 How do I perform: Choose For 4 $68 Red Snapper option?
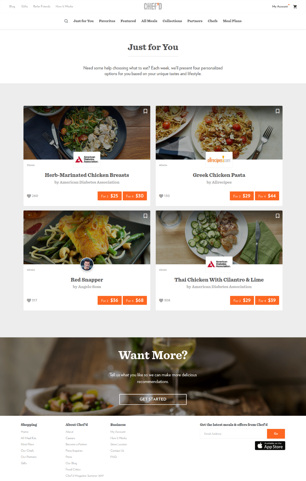135,300
